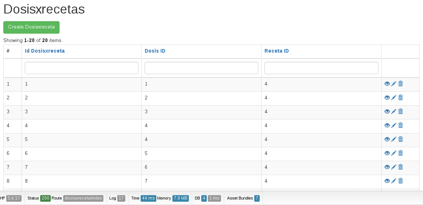Update row 3 using the pencil icon
The width and height of the screenshot is (423, 205).
(394, 111)
